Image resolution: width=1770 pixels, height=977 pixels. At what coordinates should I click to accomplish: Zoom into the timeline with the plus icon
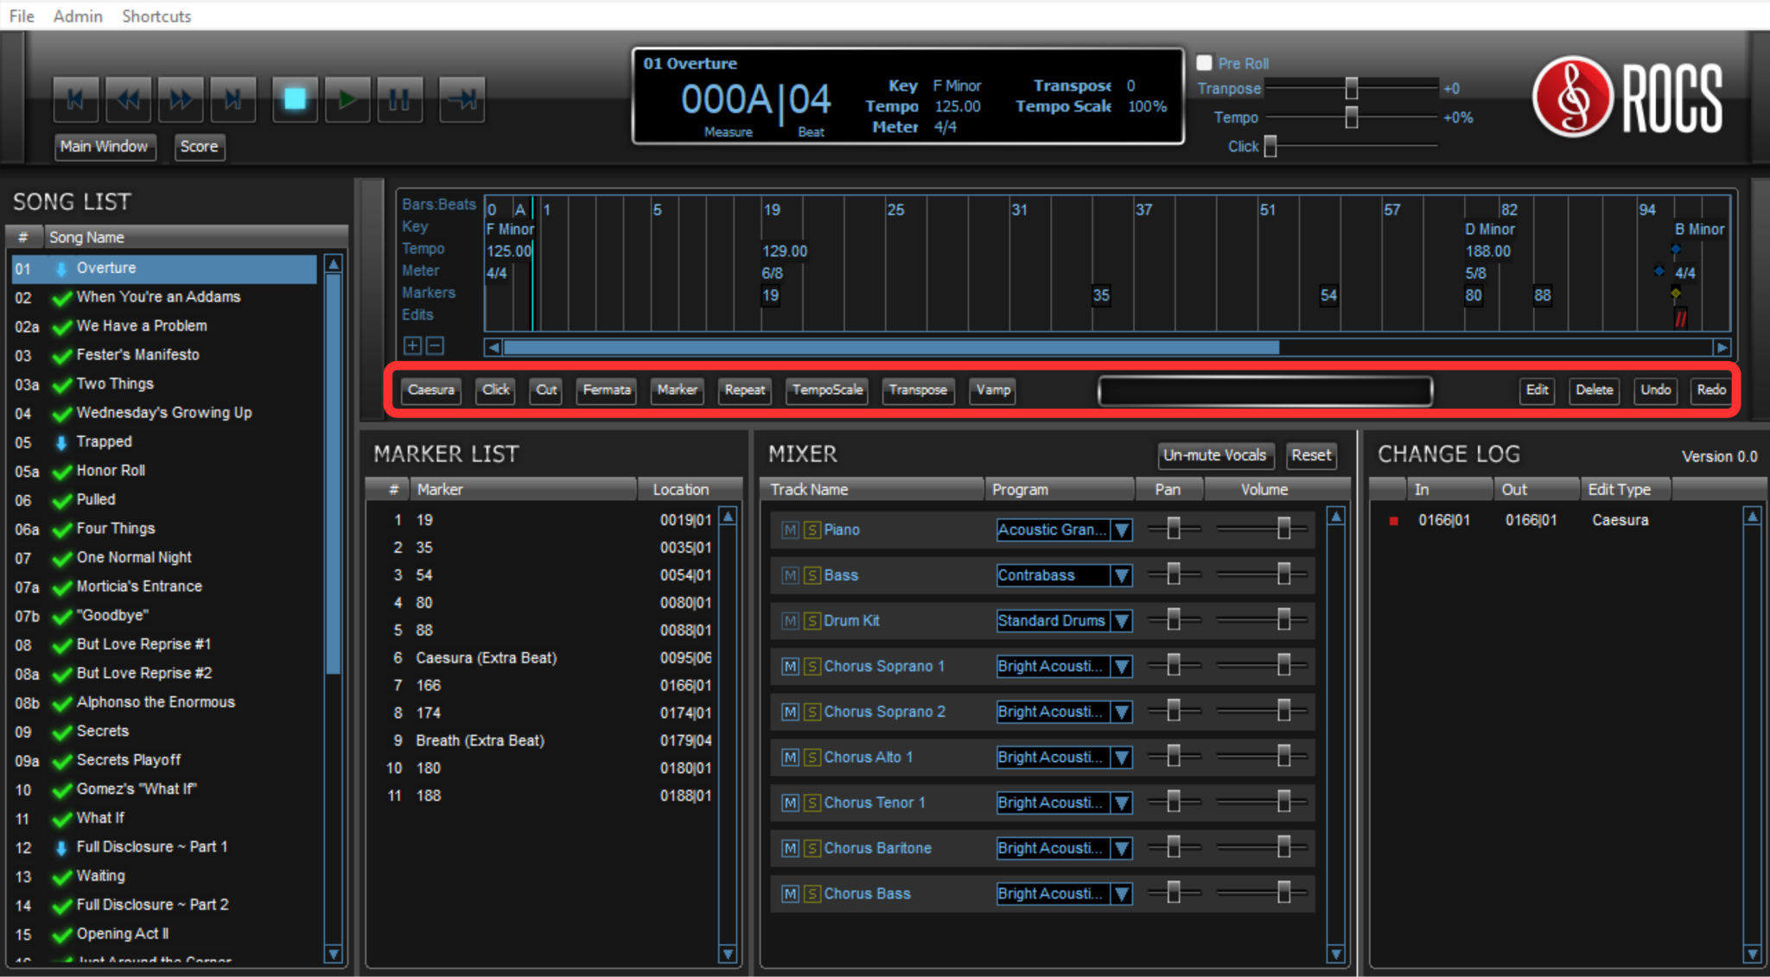coord(412,346)
